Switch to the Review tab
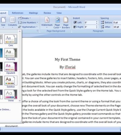 (x=47, y=13)
